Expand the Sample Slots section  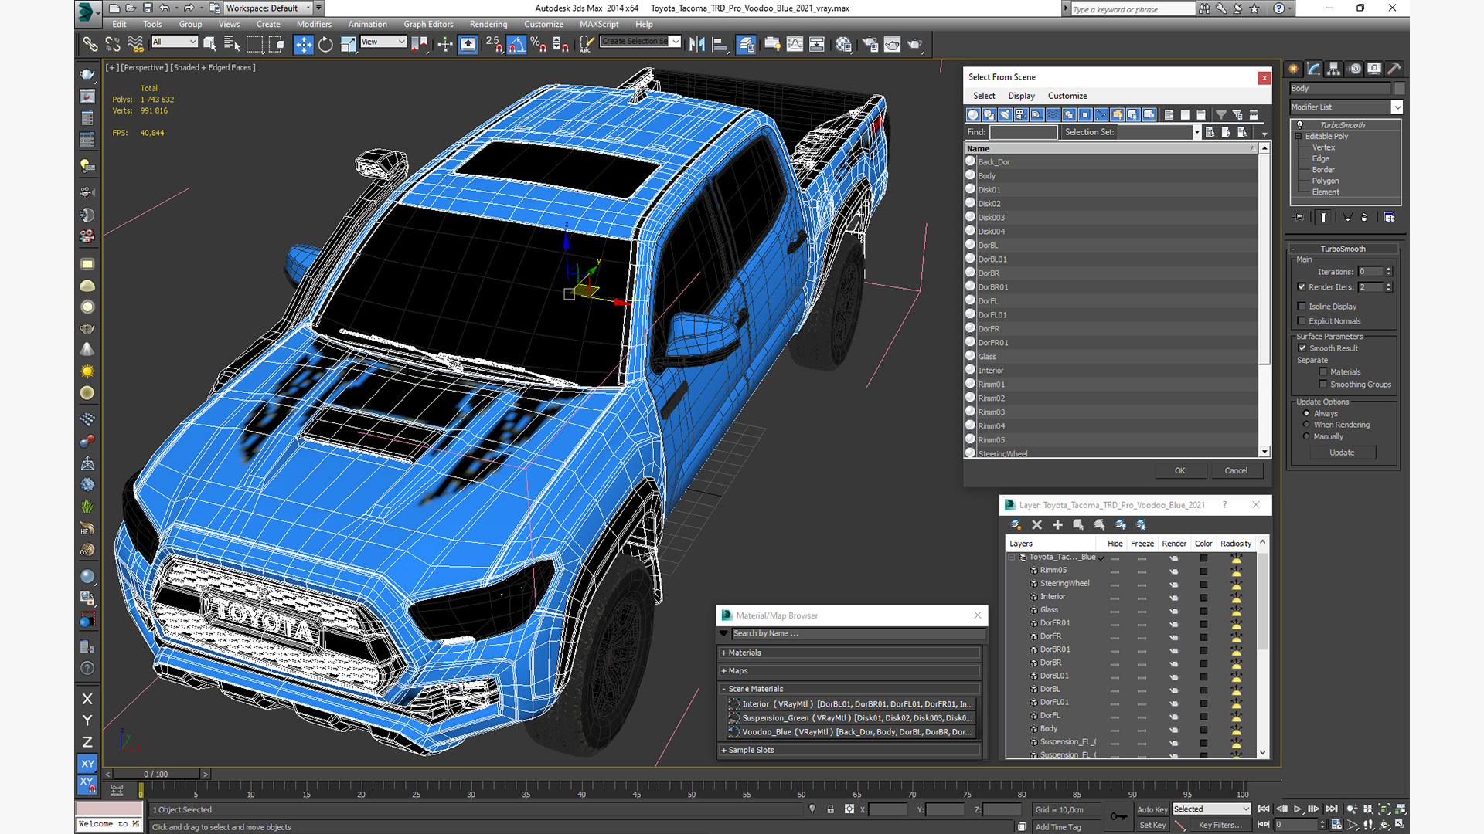coord(850,751)
